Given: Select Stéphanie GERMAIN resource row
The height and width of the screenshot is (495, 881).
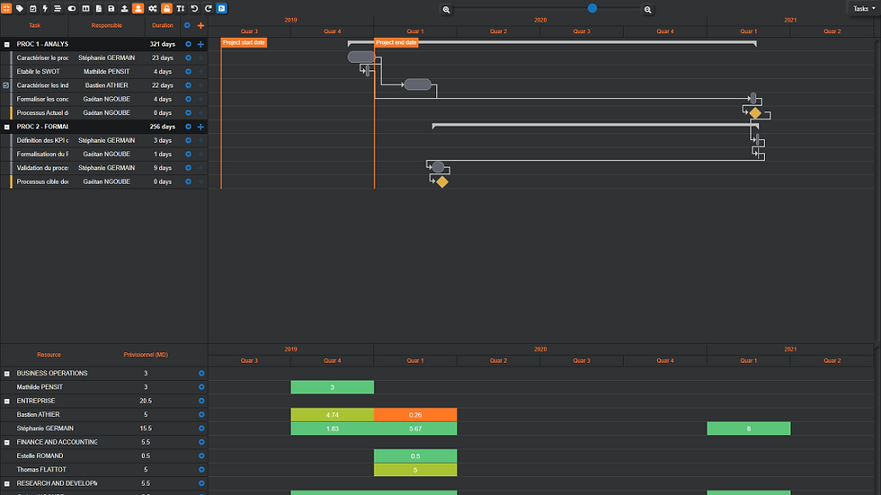Looking at the screenshot, I should (x=104, y=429).
